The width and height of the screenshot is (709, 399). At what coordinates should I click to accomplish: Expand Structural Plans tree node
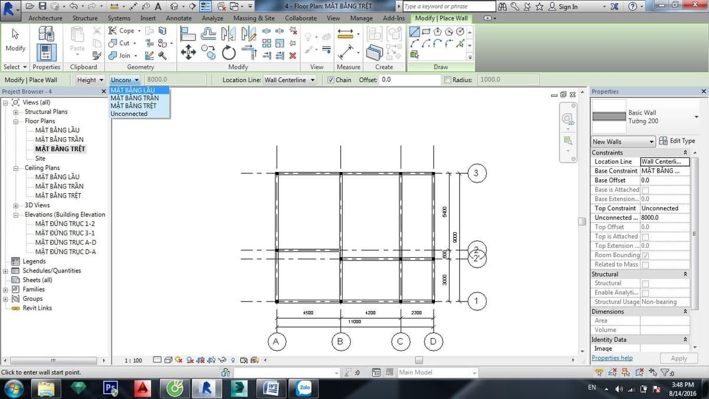pos(15,112)
